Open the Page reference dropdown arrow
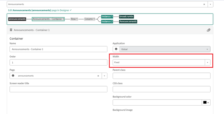 pos(104,76)
